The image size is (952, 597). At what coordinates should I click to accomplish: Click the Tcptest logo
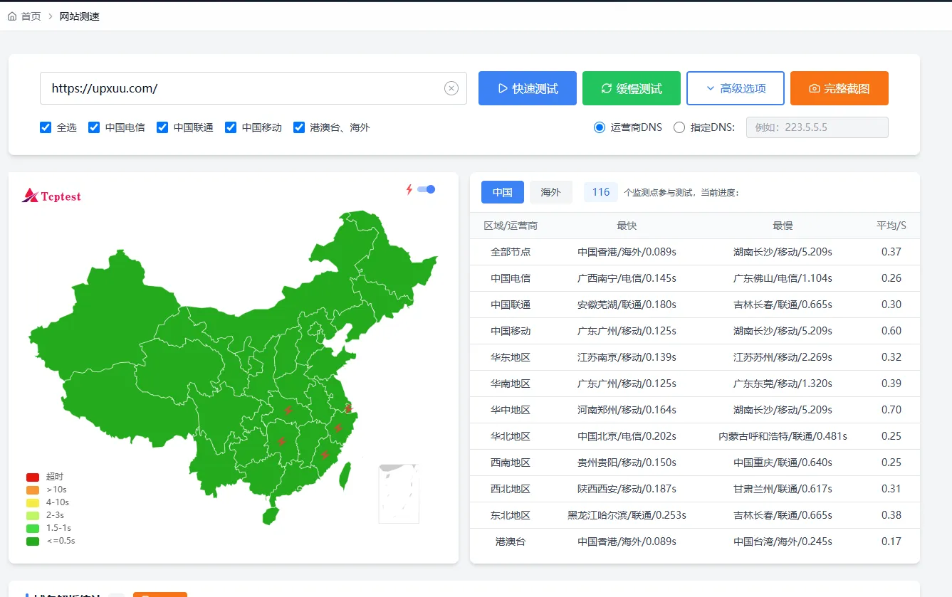pos(51,196)
